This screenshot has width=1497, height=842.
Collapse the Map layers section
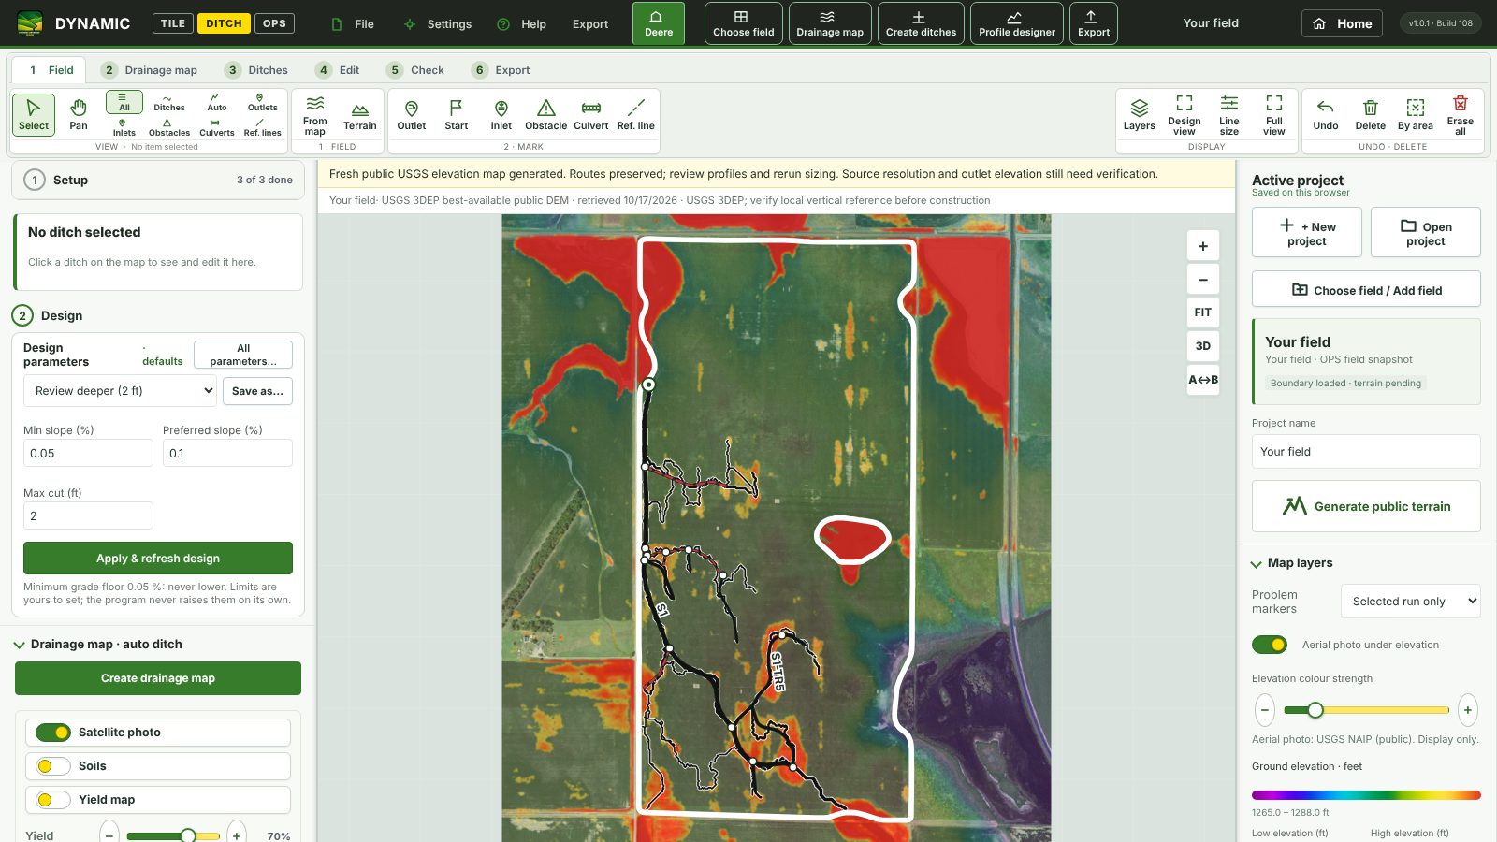click(1291, 563)
